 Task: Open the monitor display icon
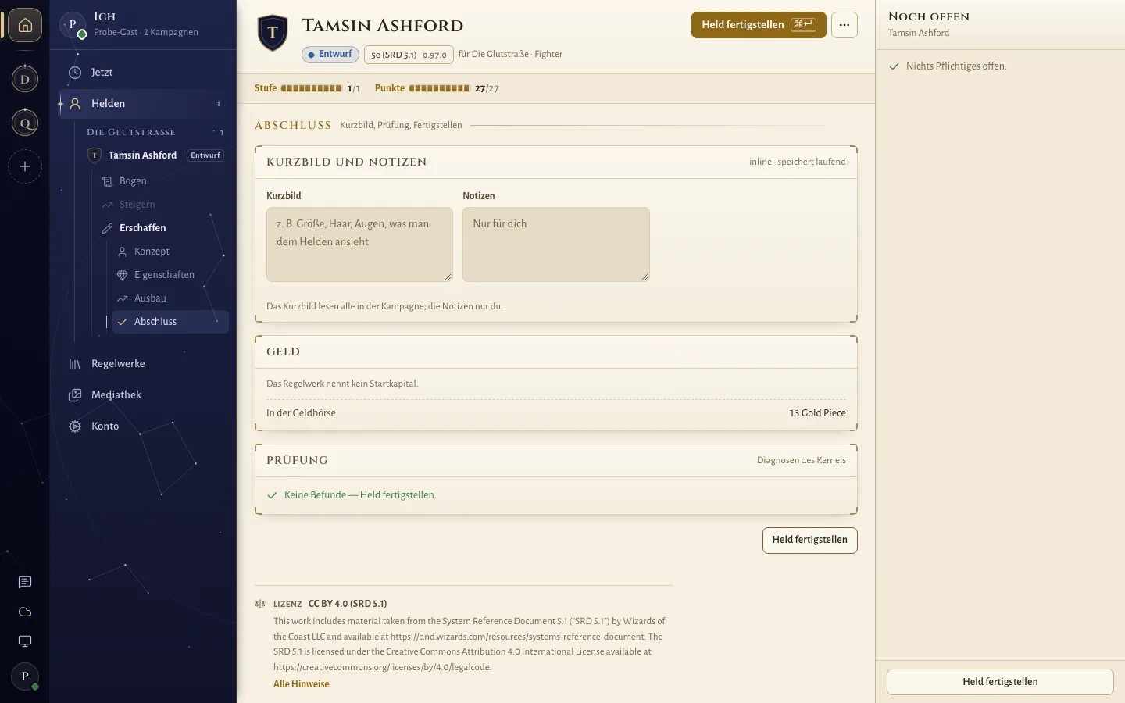coord(25,641)
